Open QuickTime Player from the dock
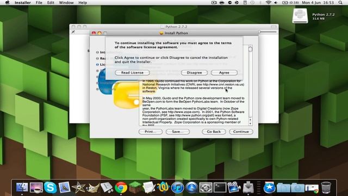 pyautogui.click(x=191, y=187)
